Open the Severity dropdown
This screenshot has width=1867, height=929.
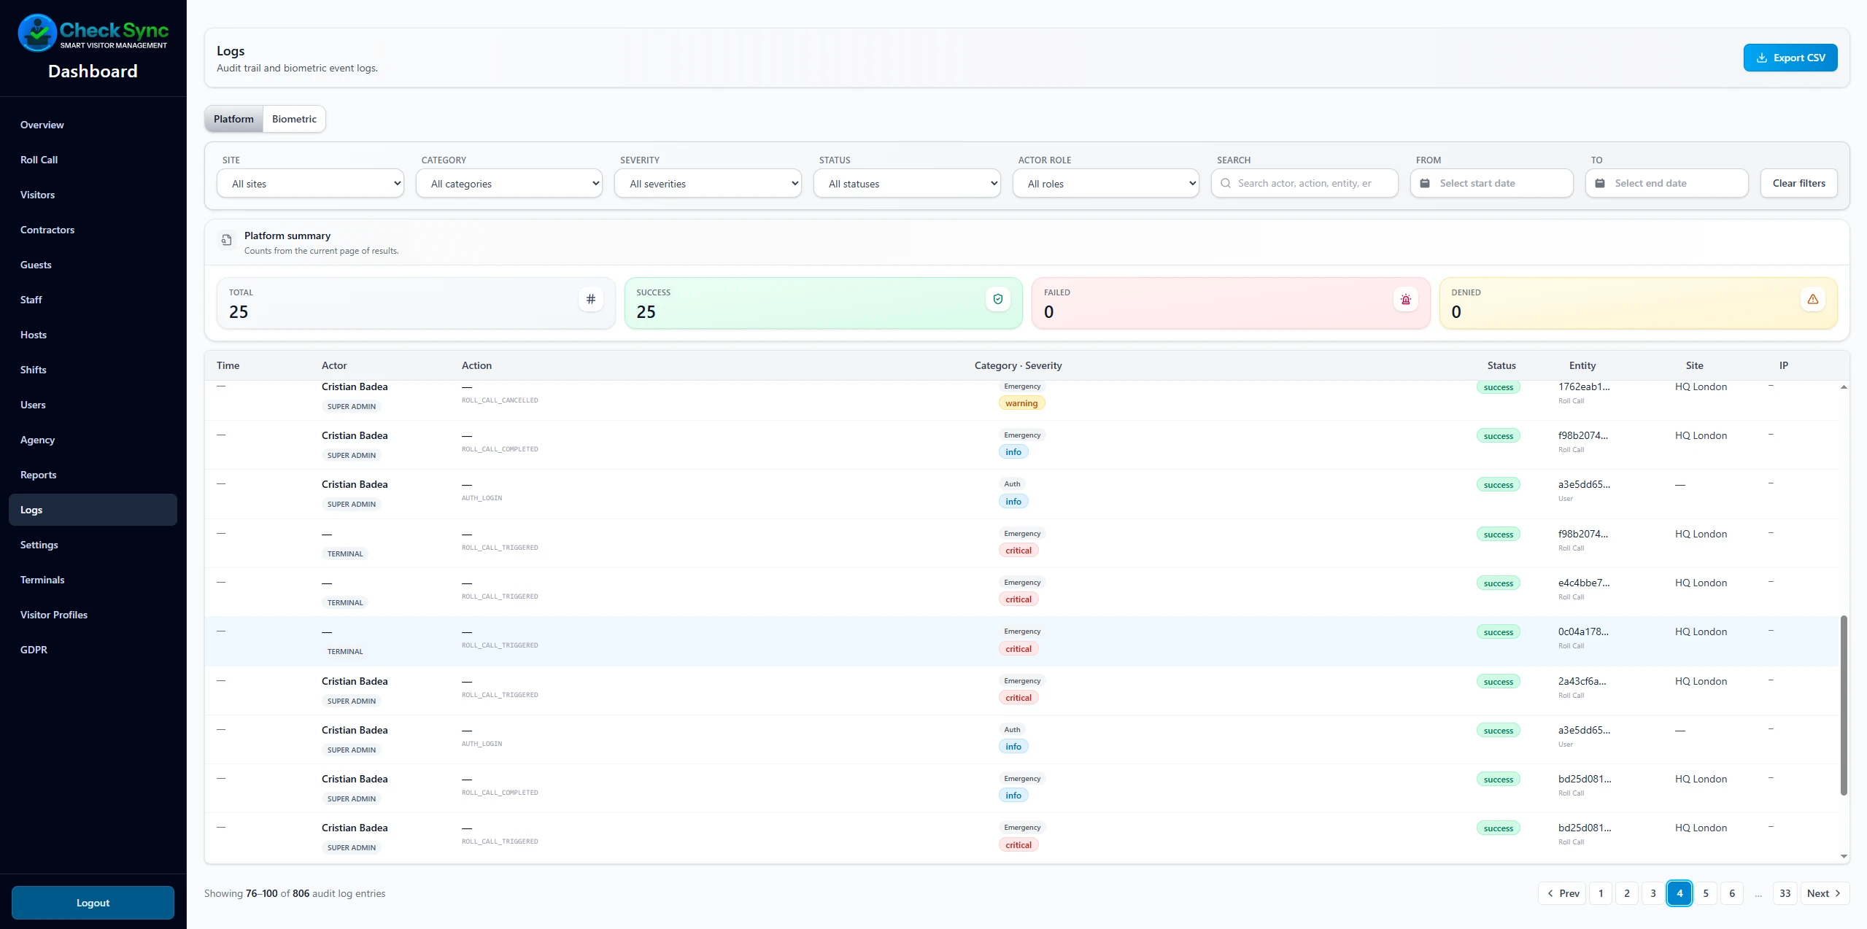pos(708,184)
